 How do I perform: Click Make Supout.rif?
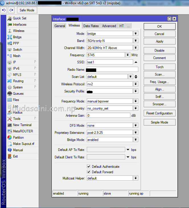coord(22,144)
